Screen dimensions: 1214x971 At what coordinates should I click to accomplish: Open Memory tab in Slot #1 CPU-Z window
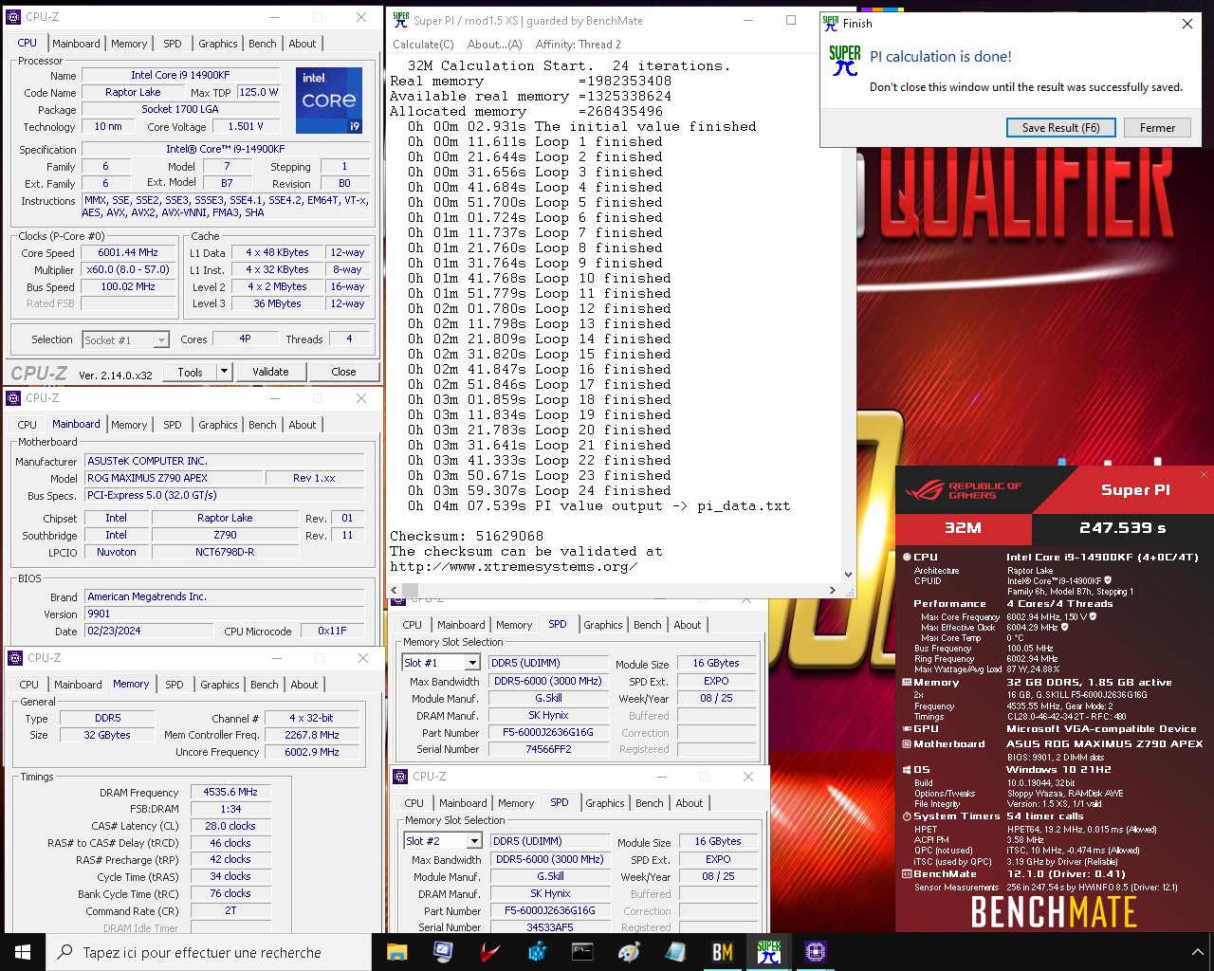pyautogui.click(x=514, y=625)
